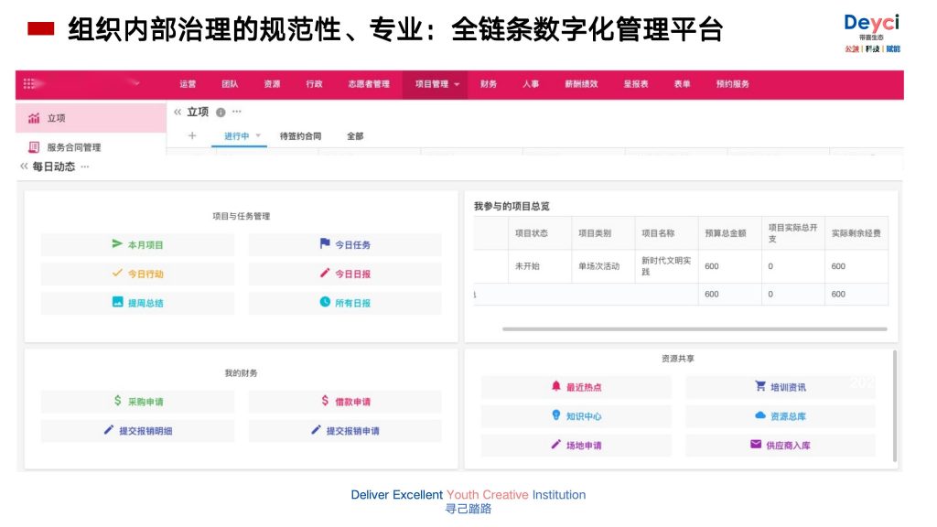Open the 财务 menu in navigation bar
The width and height of the screenshot is (937, 527).
(x=489, y=84)
